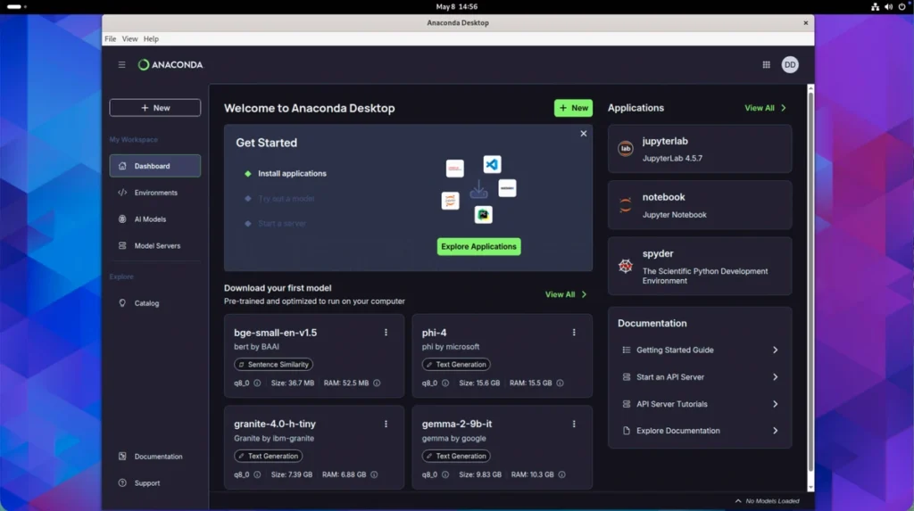
Task: Click bge-small RAM info icon
Action: pyautogui.click(x=377, y=383)
